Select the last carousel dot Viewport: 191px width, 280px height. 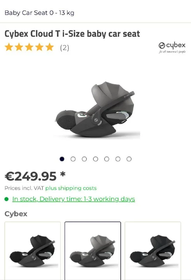[x=129, y=159]
